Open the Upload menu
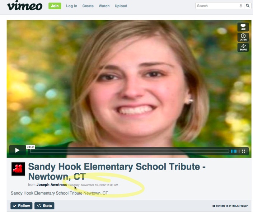Image resolution: width=253 pixels, height=214 pixels. (x=121, y=6)
